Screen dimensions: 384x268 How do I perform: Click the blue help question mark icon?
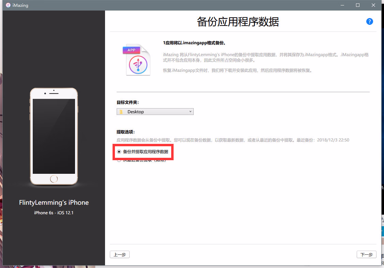[369, 21]
